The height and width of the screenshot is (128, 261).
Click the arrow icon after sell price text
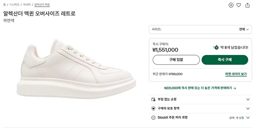coord(235,89)
